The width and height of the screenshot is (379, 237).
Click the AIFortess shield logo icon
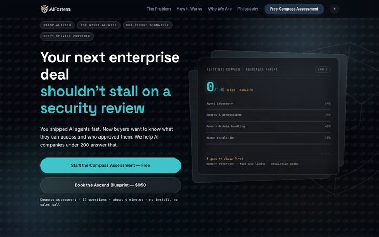[44, 9]
